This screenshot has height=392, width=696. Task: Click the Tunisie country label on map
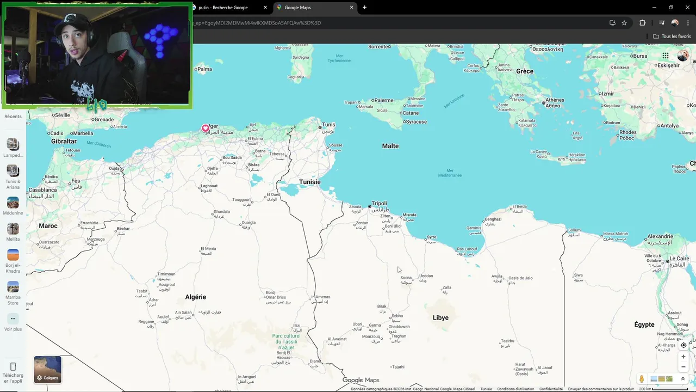pyautogui.click(x=310, y=182)
